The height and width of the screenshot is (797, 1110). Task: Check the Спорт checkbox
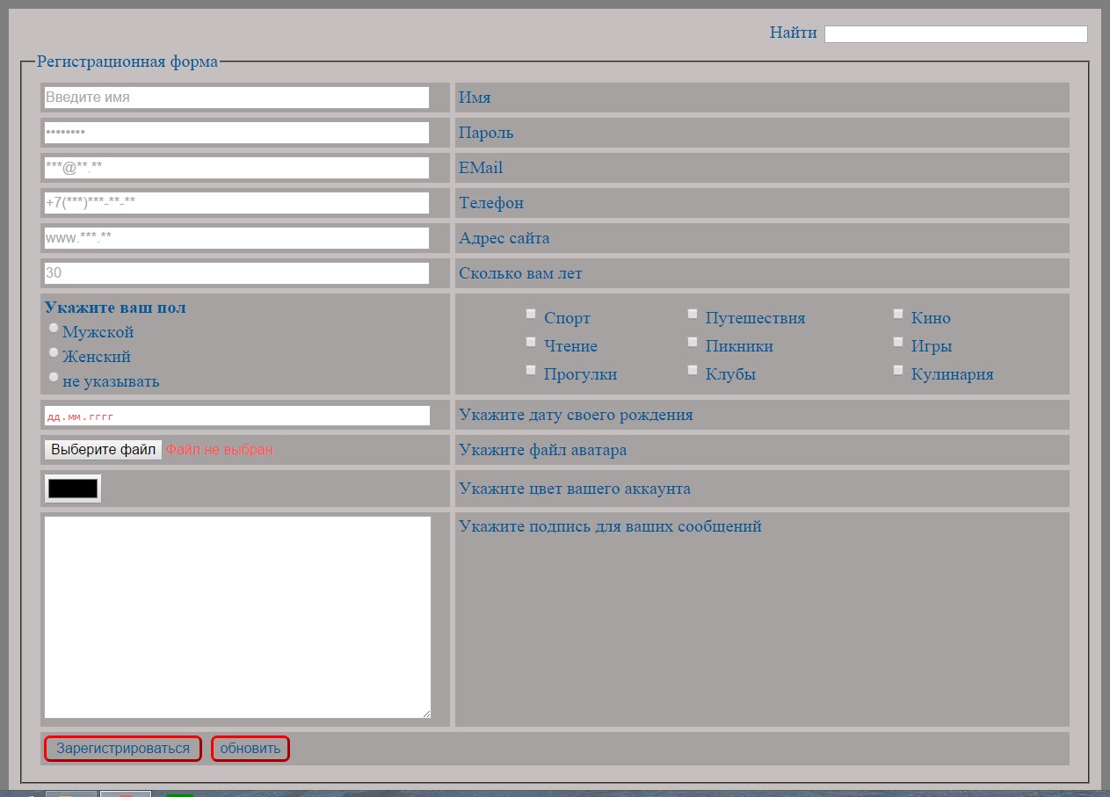(530, 314)
